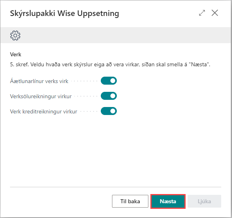Image resolution: width=232 pixels, height=218 pixels.
Task: Select the Verksölureikningur virkur label text
Action: [41, 97]
